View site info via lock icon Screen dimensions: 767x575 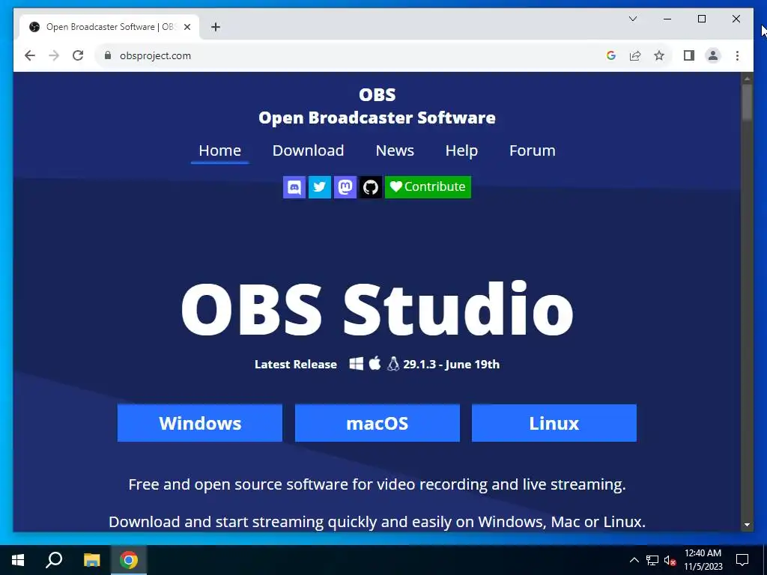click(x=108, y=55)
